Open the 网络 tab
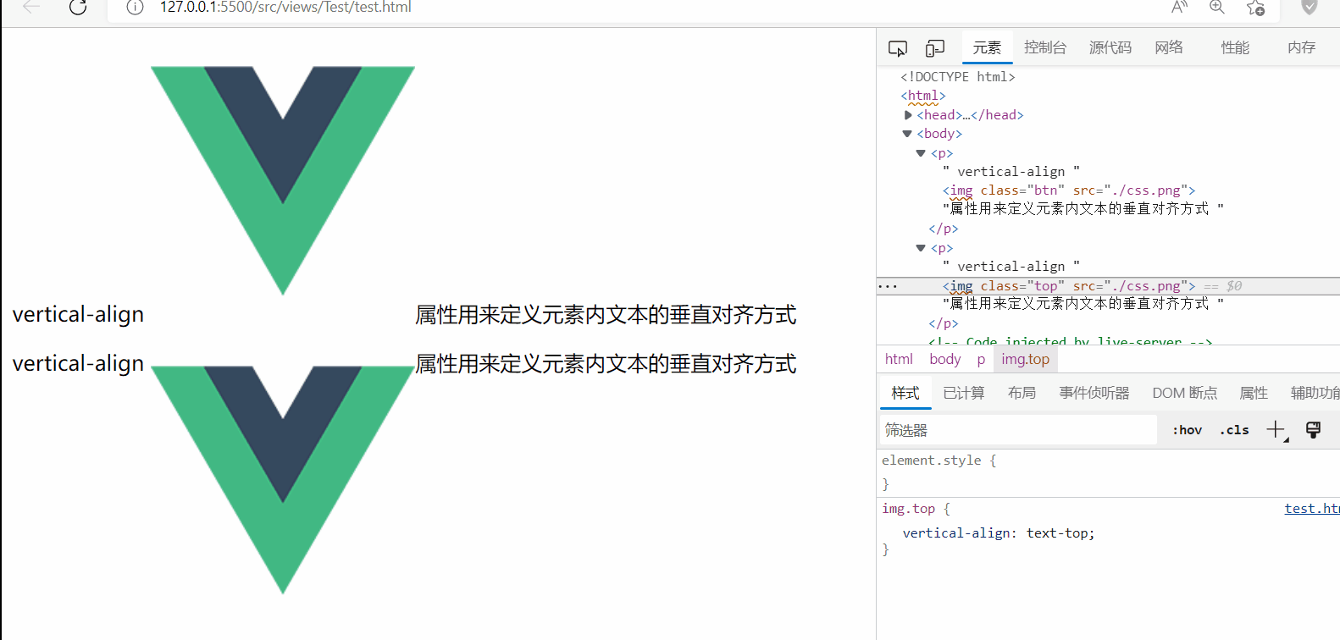Viewport: 1340px width, 640px height. (x=1169, y=48)
